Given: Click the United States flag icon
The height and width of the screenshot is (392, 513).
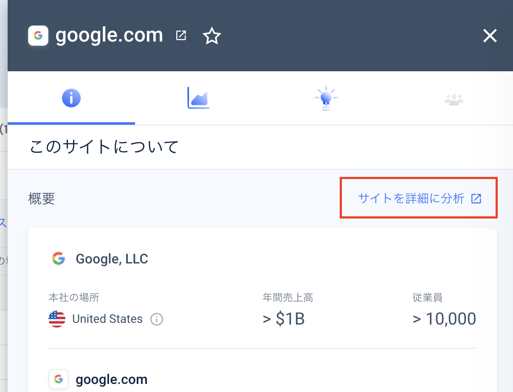Looking at the screenshot, I should 57,319.
